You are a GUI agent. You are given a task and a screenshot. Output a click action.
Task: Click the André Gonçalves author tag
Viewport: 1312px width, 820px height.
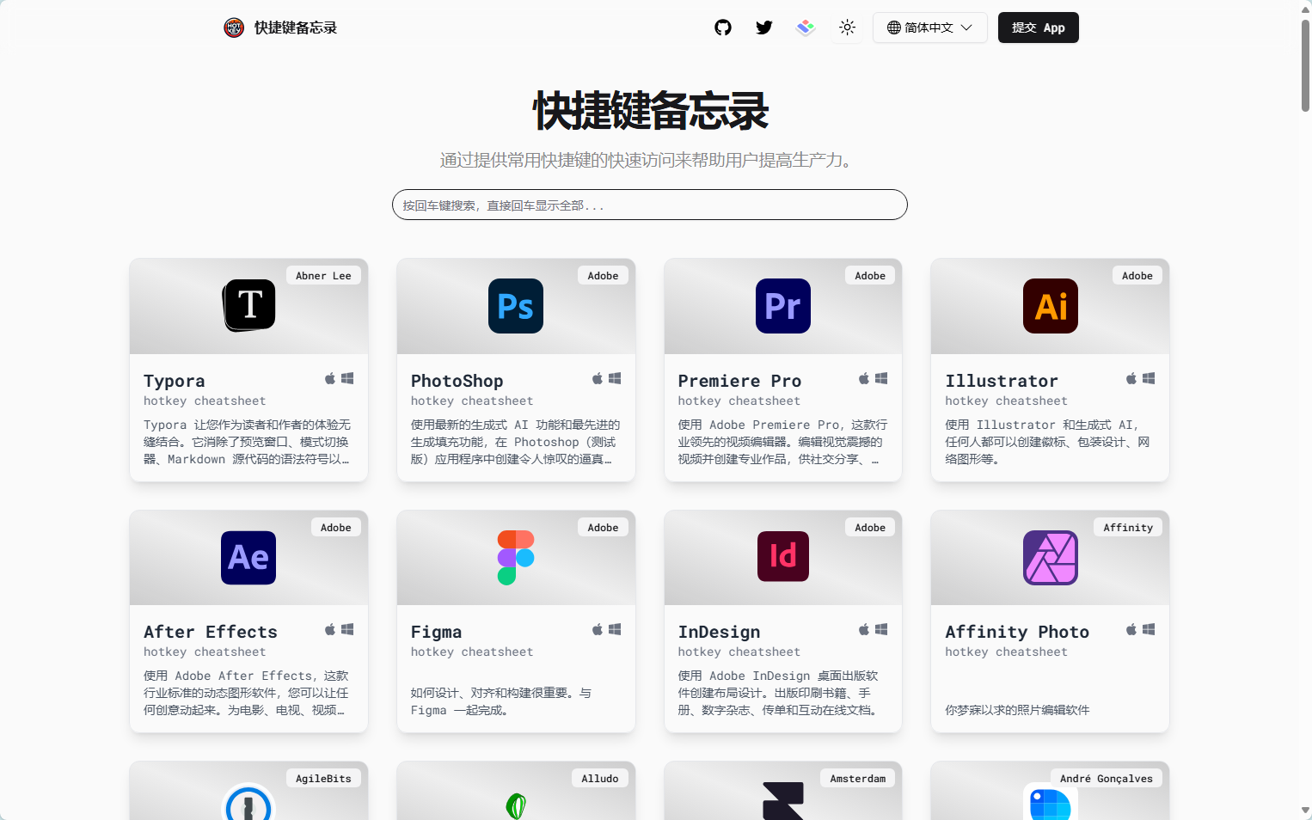pos(1107,779)
